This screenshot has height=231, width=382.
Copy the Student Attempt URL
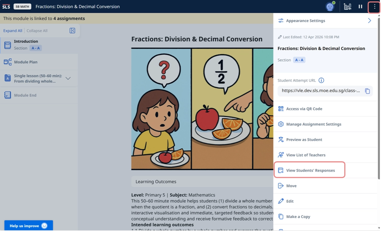pos(367,91)
